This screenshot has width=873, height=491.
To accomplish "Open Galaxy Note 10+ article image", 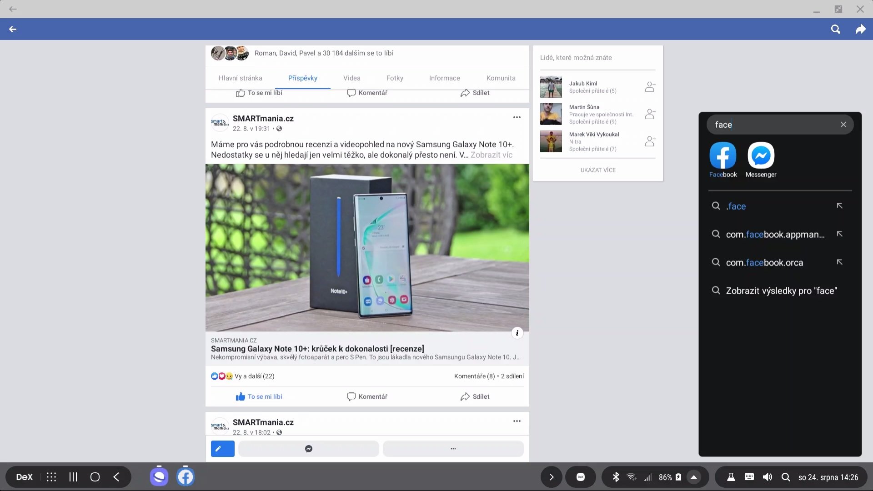I will 367,248.
